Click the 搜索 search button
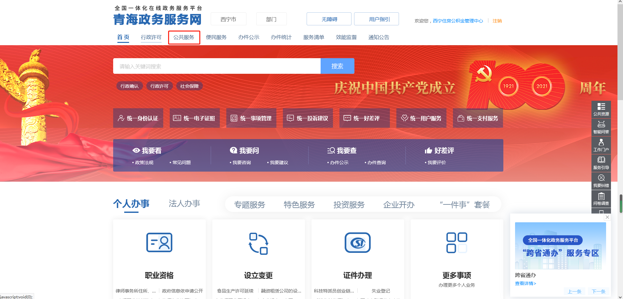 pos(337,66)
